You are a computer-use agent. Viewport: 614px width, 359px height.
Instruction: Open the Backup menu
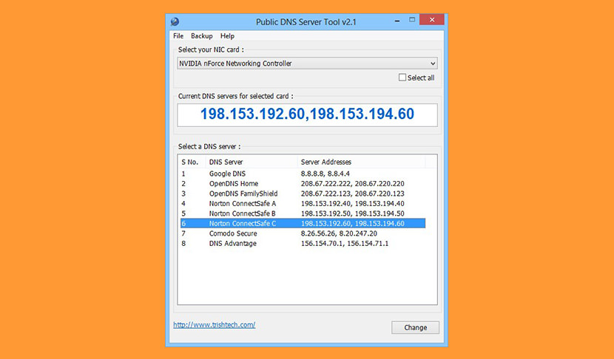tap(202, 36)
